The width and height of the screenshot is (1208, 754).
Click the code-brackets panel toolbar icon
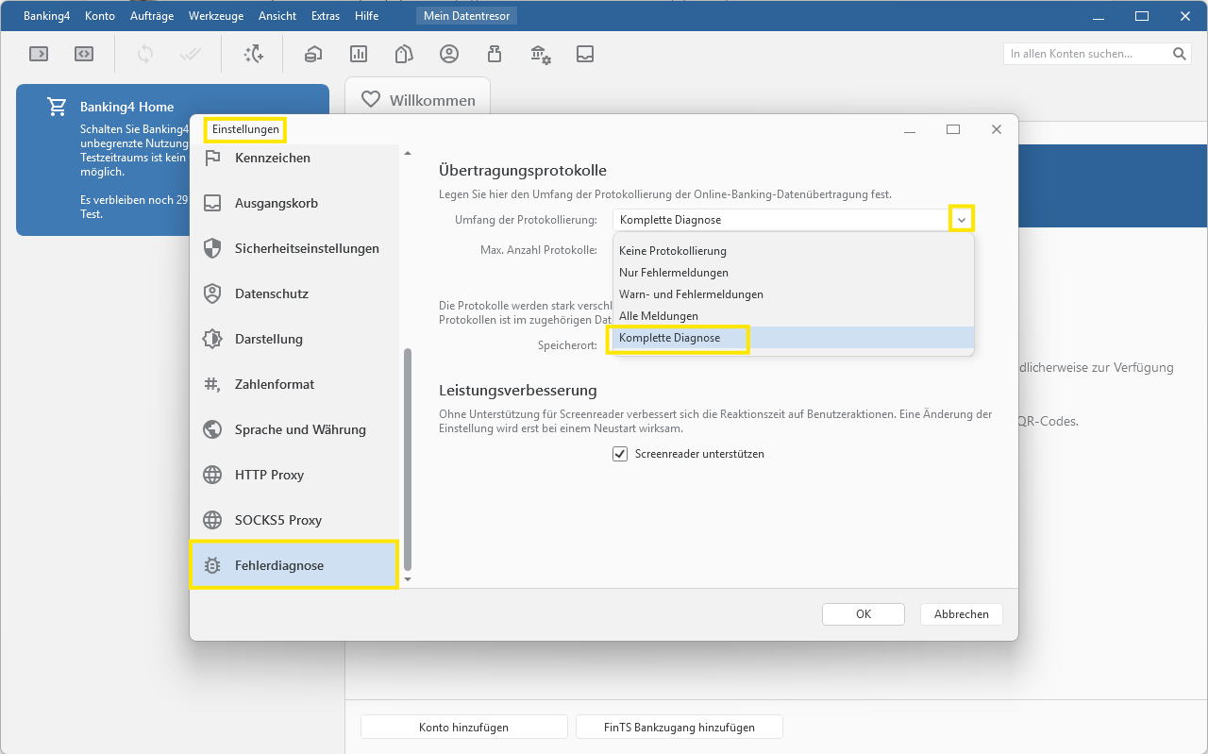pos(84,54)
